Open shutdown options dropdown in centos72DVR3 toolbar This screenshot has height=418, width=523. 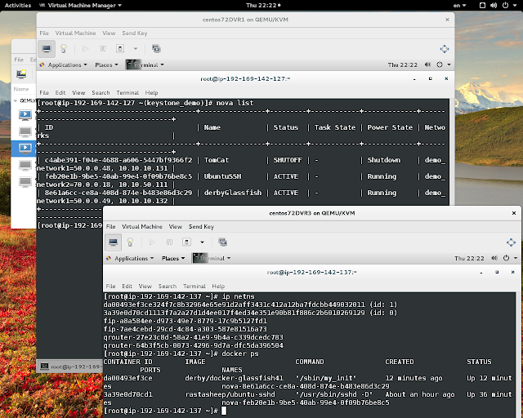(x=202, y=242)
